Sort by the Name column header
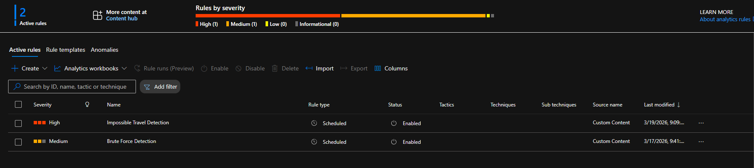 pos(114,104)
